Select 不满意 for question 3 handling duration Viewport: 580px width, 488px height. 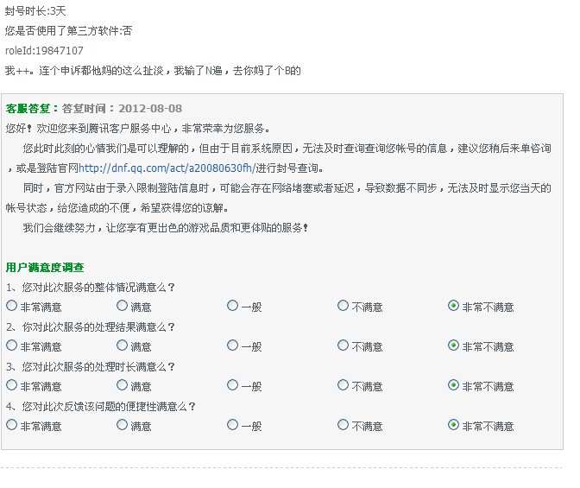click(343, 385)
